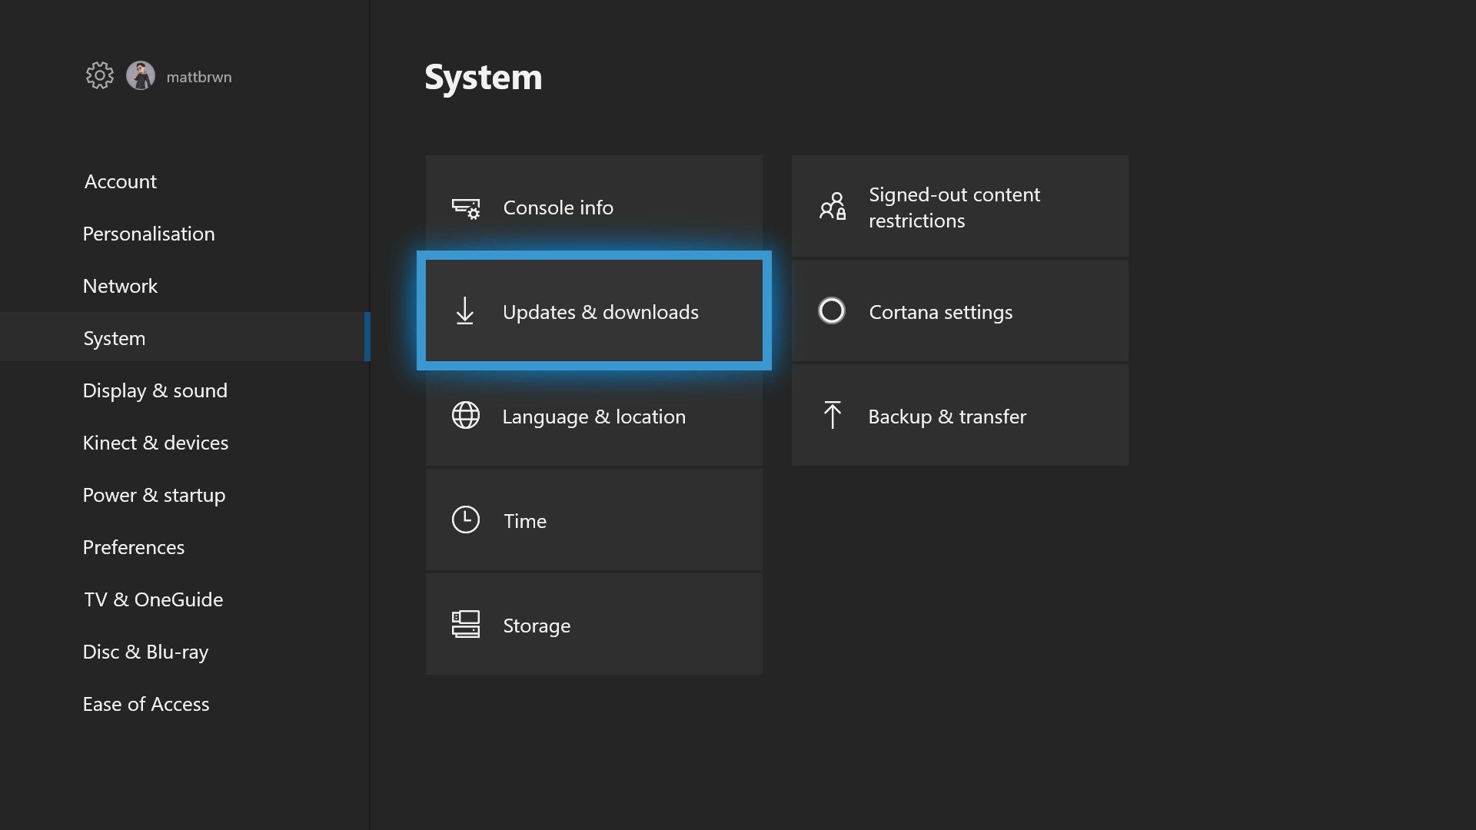Click the user profile icon mattbrwn
The height and width of the screenshot is (830, 1476).
click(x=140, y=76)
